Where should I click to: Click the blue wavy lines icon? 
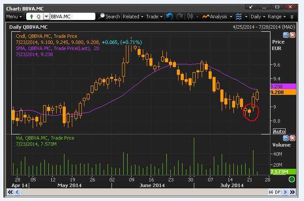pos(239,17)
